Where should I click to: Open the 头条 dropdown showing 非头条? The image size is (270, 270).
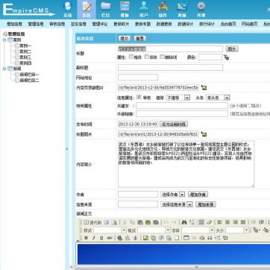(x=218, y=98)
